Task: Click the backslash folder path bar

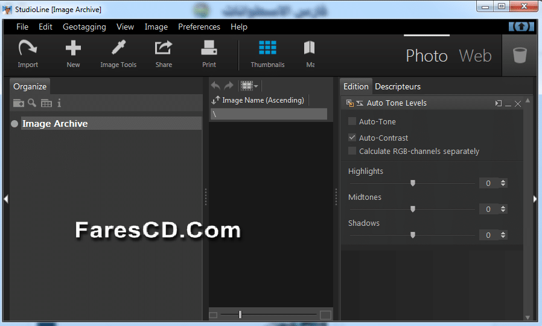Action: point(269,114)
